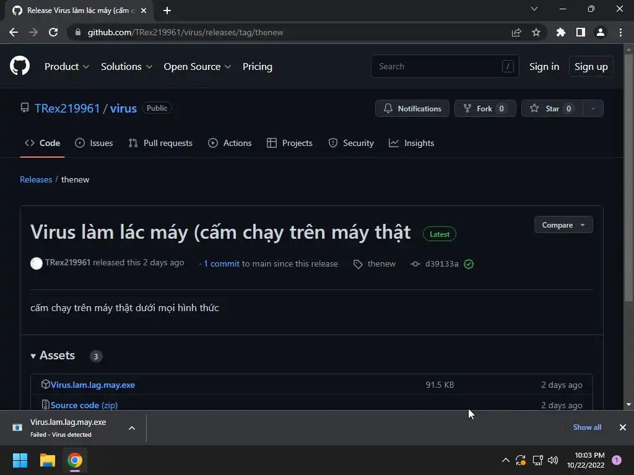634x475 pixels.
Task: Expand the Product menu
Action: click(67, 67)
